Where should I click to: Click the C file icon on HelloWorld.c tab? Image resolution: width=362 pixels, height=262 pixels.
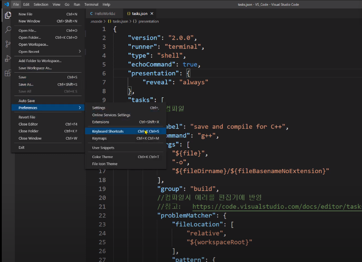[x=92, y=14]
